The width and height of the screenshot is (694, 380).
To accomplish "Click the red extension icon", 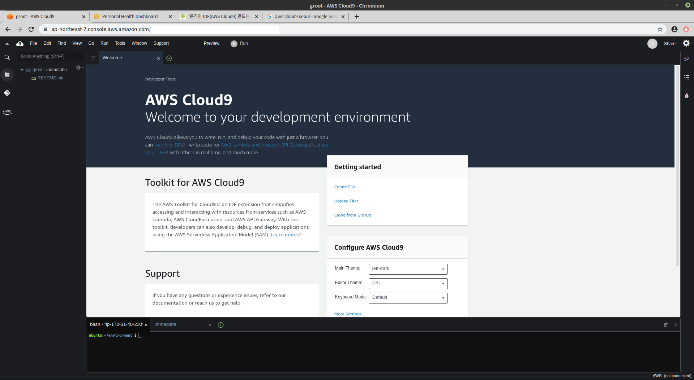I will click(x=686, y=29).
